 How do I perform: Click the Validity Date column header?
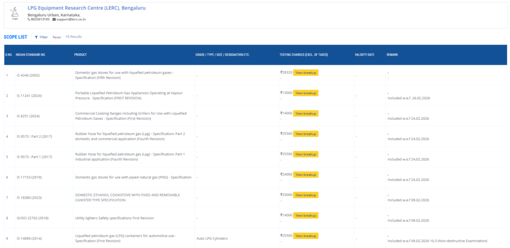click(364, 55)
